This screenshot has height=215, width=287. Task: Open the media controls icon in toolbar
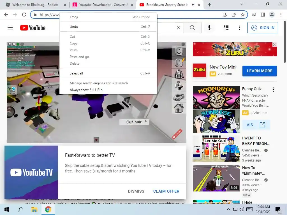[x=254, y=15]
